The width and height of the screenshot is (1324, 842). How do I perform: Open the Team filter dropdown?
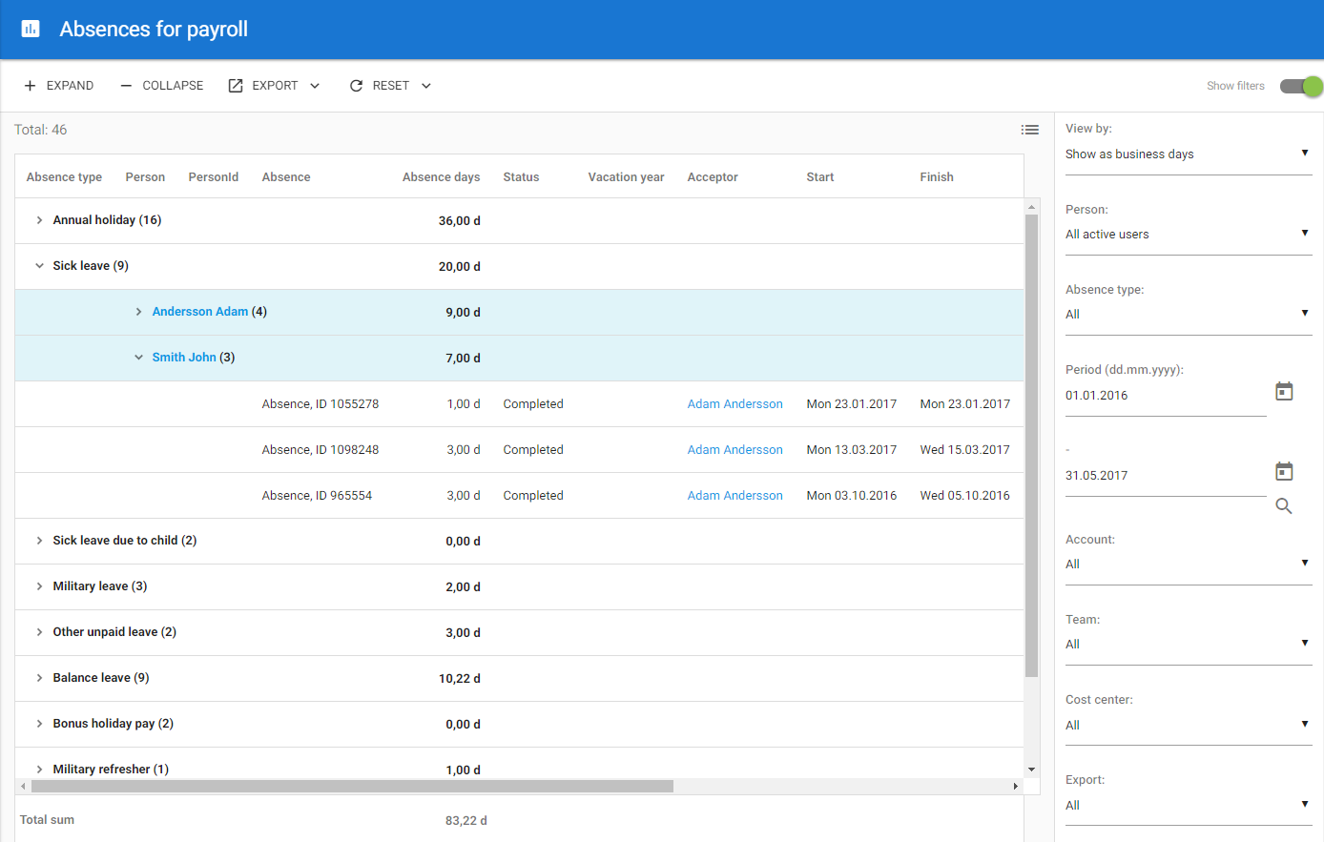[x=1189, y=645]
